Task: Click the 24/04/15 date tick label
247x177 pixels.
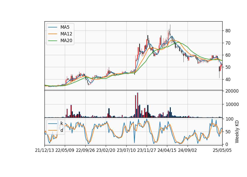Action: (x=167, y=151)
